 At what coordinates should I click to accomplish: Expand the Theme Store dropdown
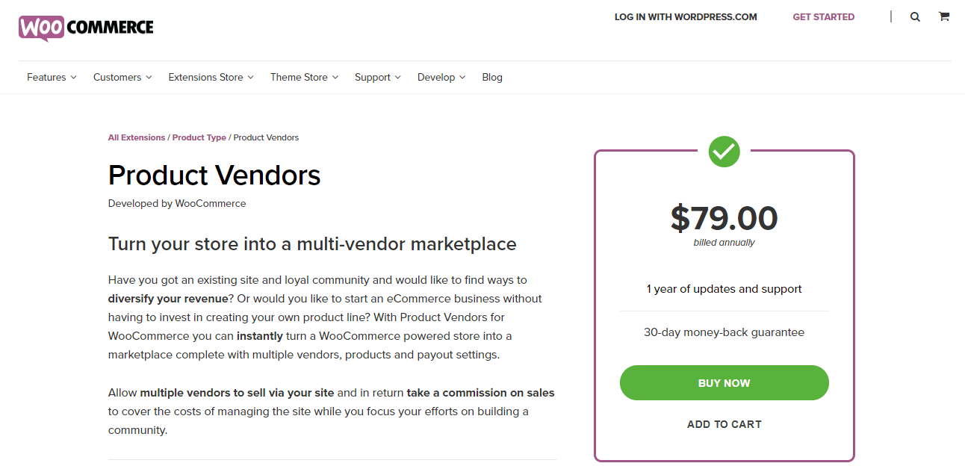click(x=300, y=77)
